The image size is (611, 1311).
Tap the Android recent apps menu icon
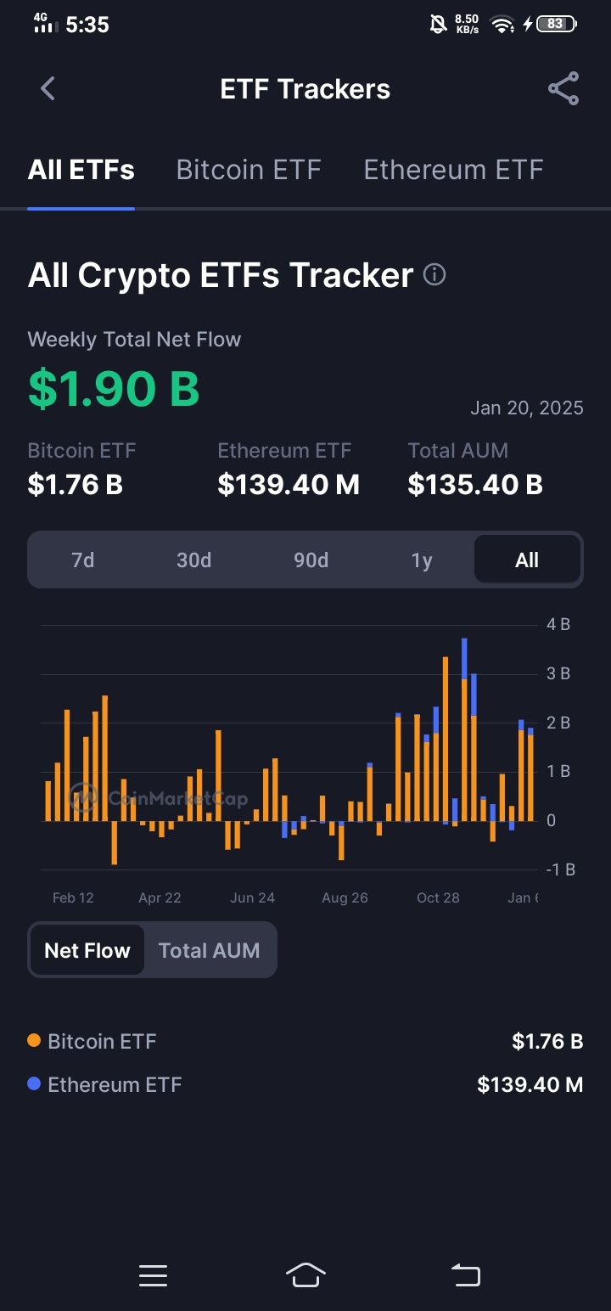click(x=153, y=1275)
